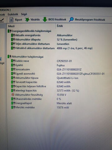Select the Sorozatszám row
Screen dimensions: 112x150
tap(46, 69)
